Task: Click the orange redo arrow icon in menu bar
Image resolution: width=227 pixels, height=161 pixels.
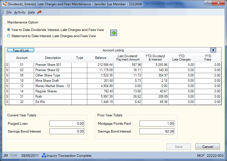Action: (40, 12)
